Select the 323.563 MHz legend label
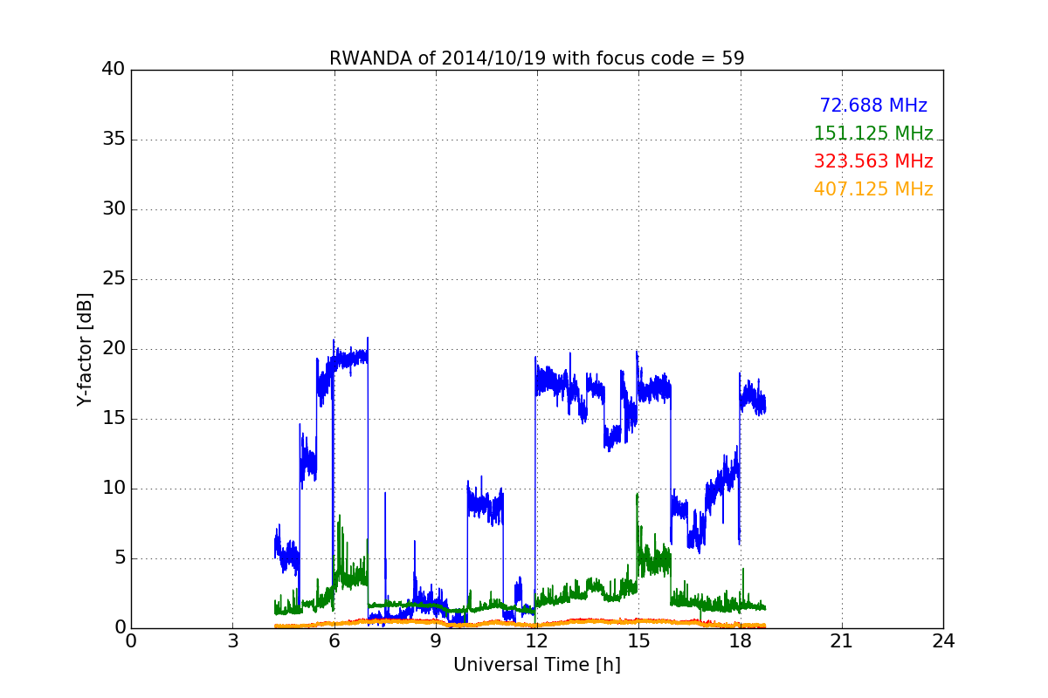The height and width of the screenshot is (698, 1048). pos(873,161)
